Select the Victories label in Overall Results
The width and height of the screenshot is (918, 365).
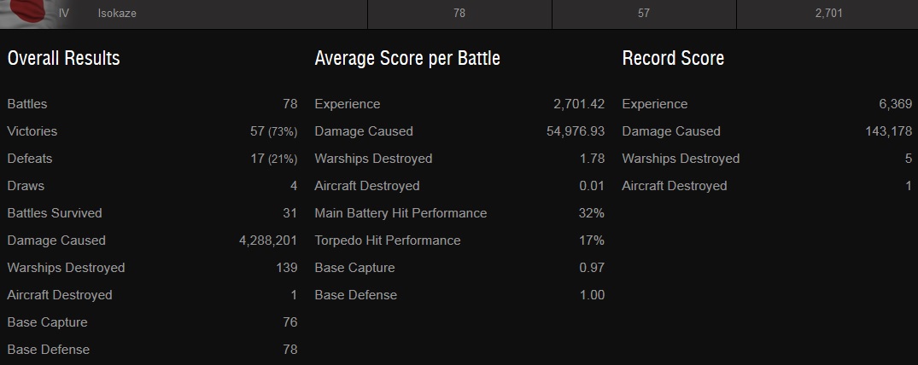pyautogui.click(x=32, y=131)
